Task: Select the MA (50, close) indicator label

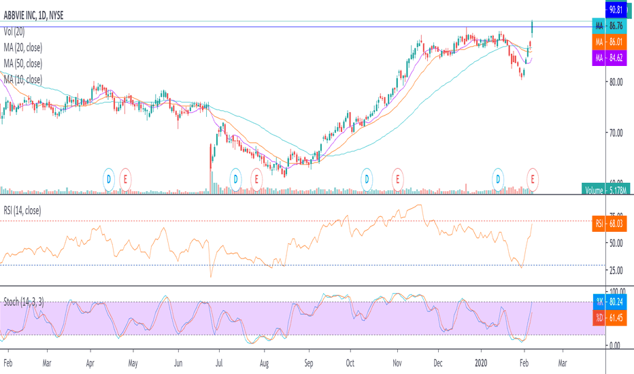Action: click(x=22, y=63)
